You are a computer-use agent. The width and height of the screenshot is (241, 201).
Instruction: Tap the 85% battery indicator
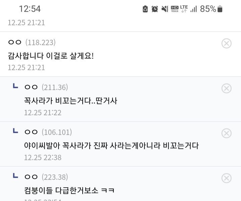[211, 9]
